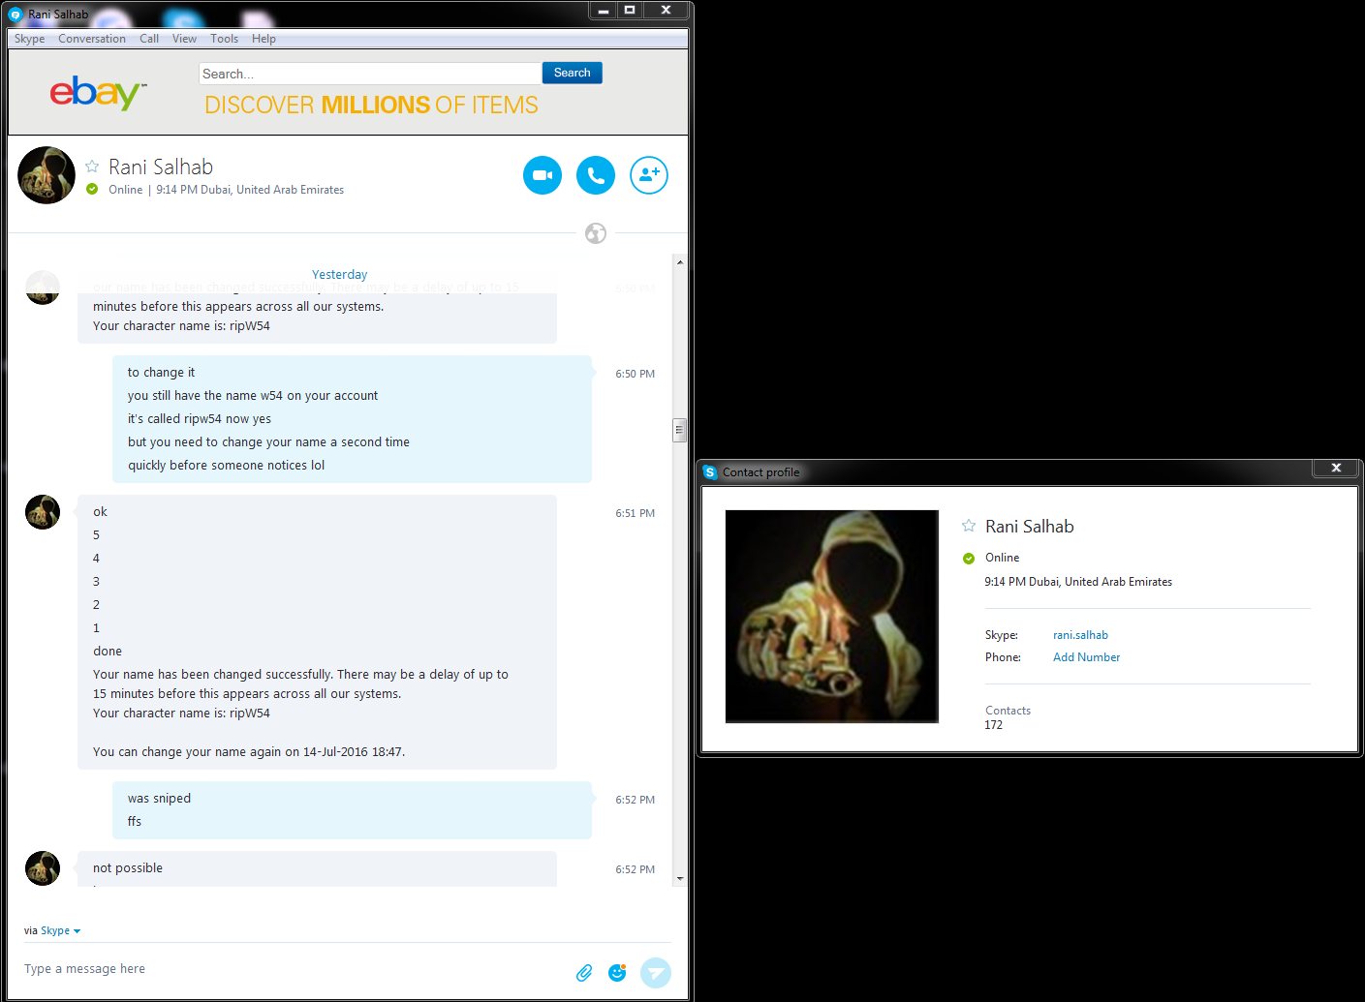Click the Contacts count 172 in Contact profile

[994, 725]
